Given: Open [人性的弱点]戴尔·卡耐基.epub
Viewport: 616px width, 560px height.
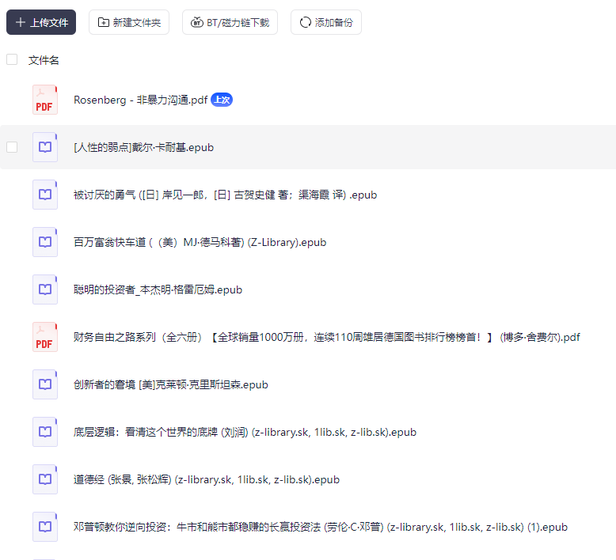Looking at the screenshot, I should (143, 148).
